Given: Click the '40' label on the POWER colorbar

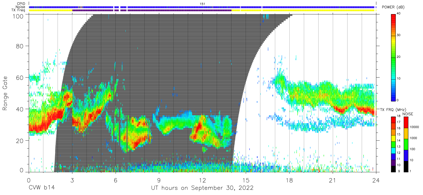Looking at the screenshot, I should pyautogui.click(x=399, y=14).
